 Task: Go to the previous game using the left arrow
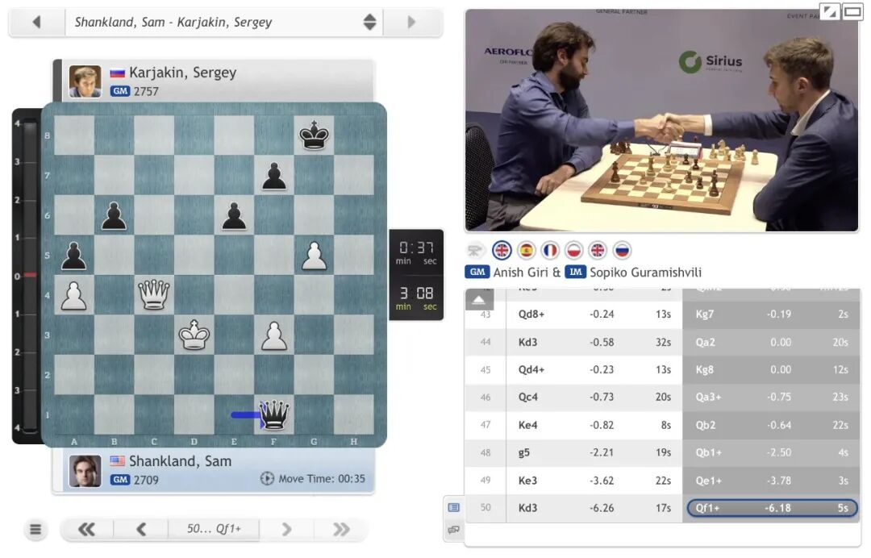click(36, 23)
